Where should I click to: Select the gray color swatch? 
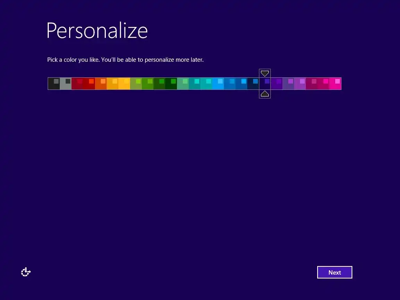click(66, 84)
